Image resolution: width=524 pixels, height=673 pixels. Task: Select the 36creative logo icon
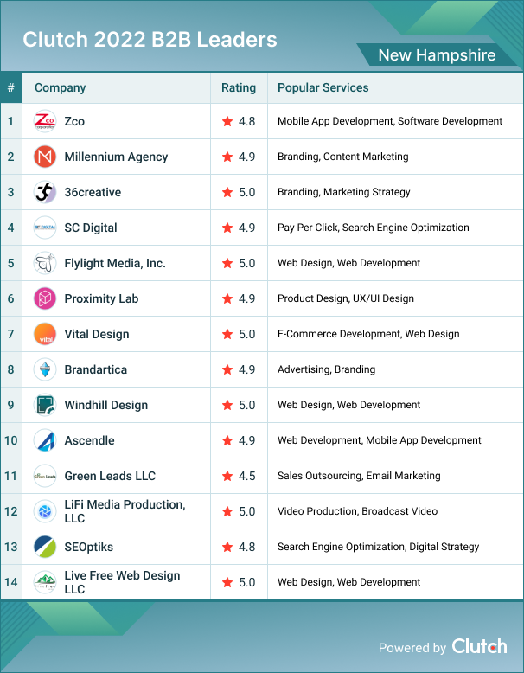click(45, 192)
